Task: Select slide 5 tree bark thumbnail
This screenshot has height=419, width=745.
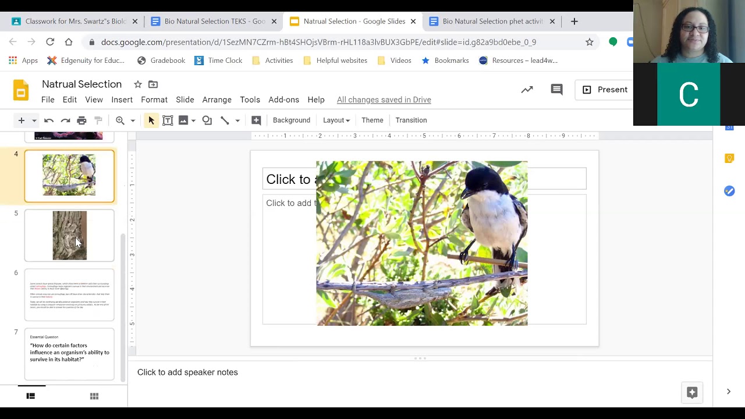Action: click(x=69, y=236)
